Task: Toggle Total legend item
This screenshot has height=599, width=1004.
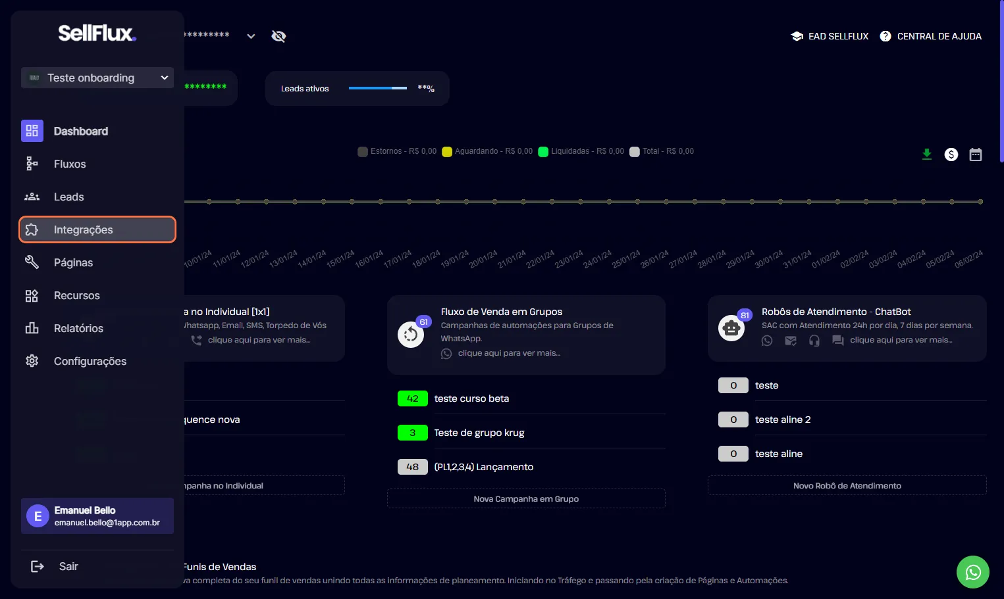Action: click(662, 151)
